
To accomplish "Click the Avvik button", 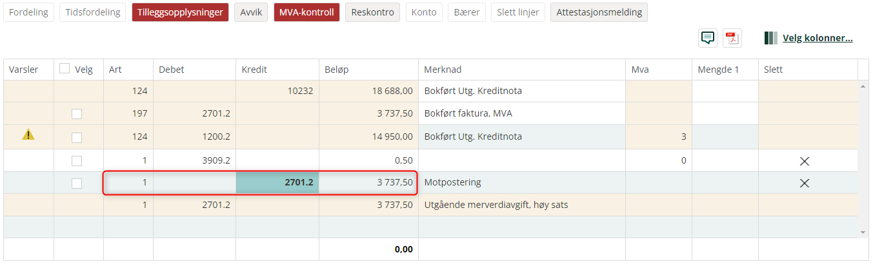I will pyautogui.click(x=251, y=12).
